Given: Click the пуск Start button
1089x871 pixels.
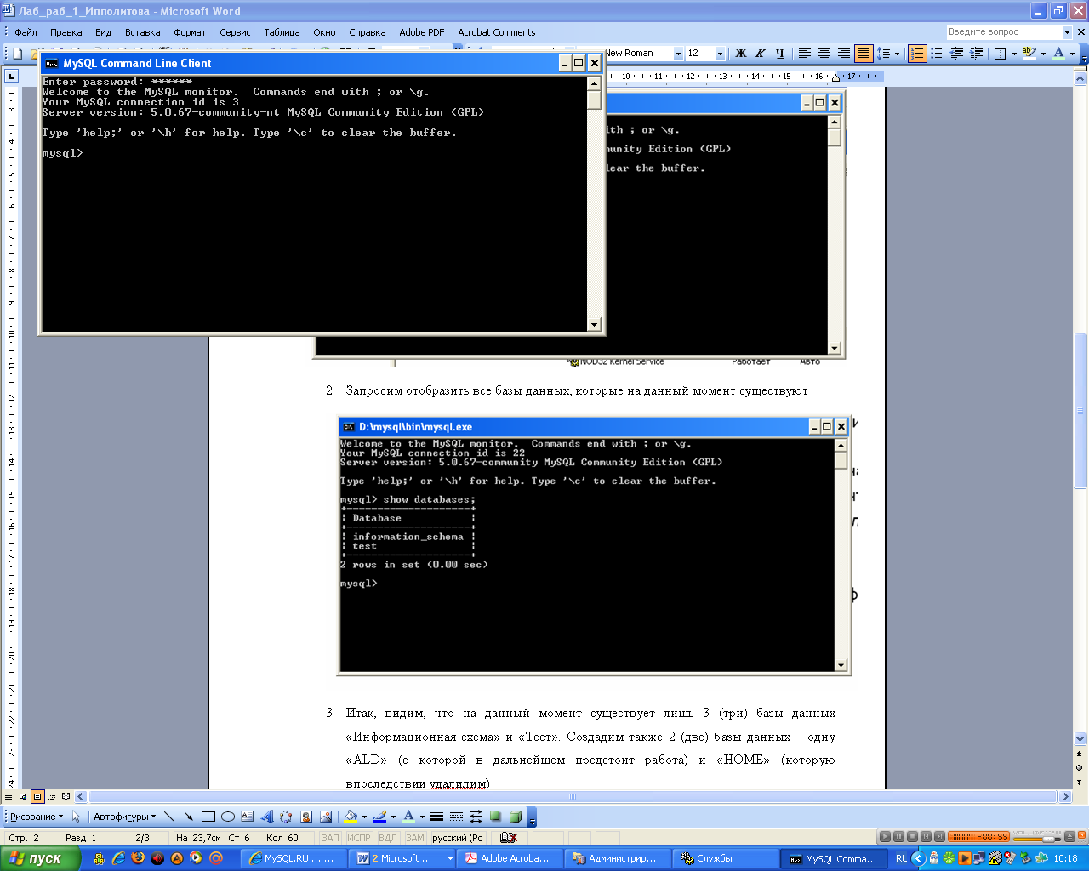Looking at the screenshot, I should (40, 858).
